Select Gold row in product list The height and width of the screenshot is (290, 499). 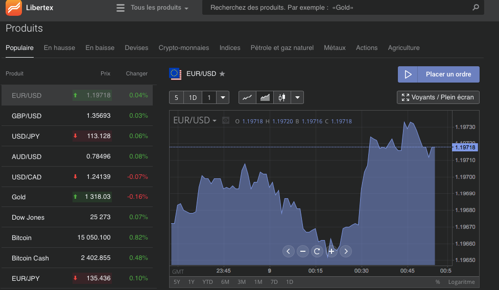click(x=77, y=197)
